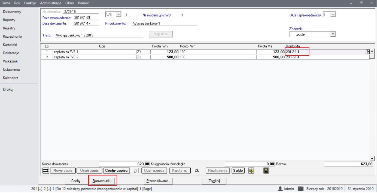The height and width of the screenshot is (193, 377).
Task: Click Kwota Wn cell 123,00
Action: click(165, 52)
